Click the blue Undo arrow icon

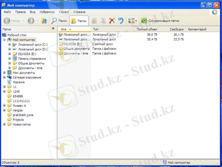(121, 21)
